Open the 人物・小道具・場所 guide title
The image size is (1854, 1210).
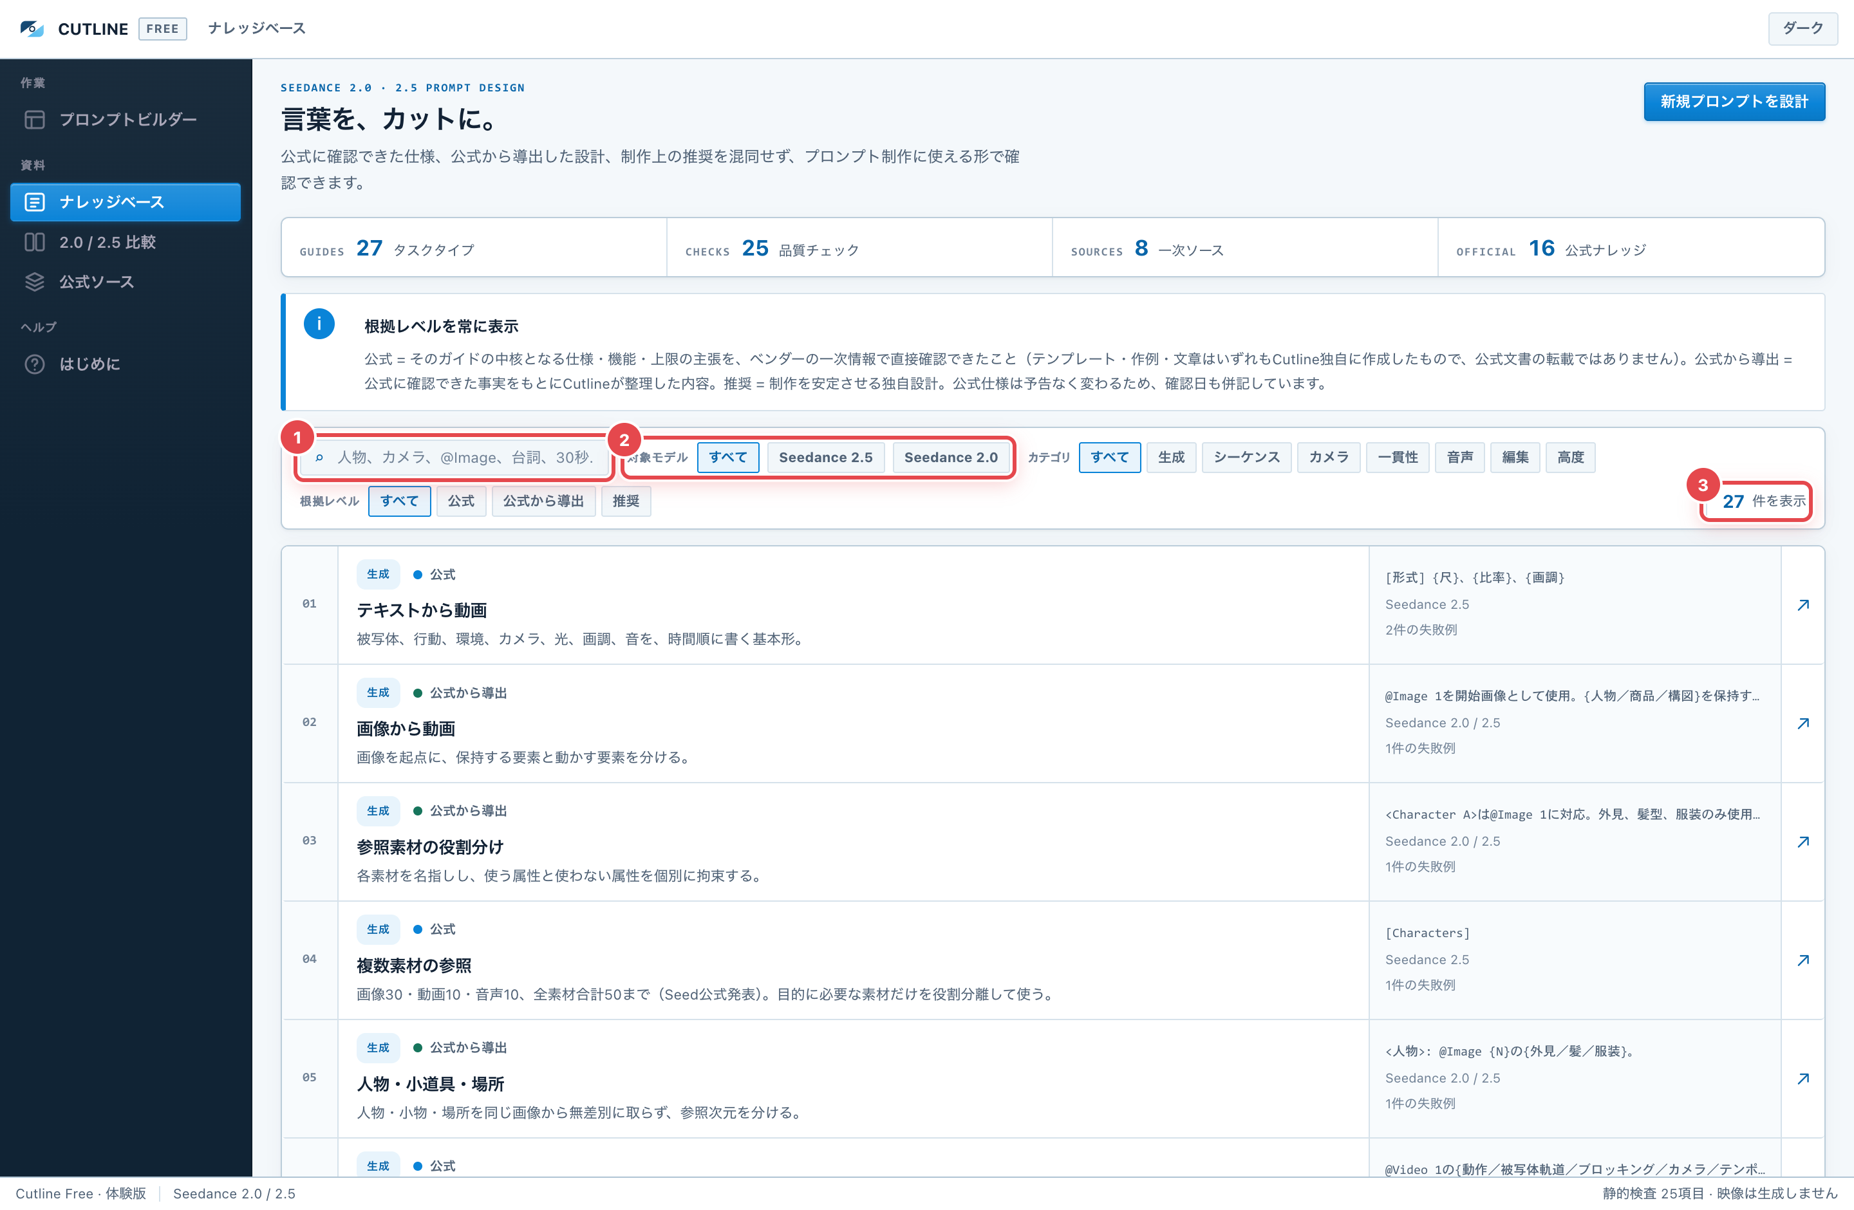point(430,1083)
